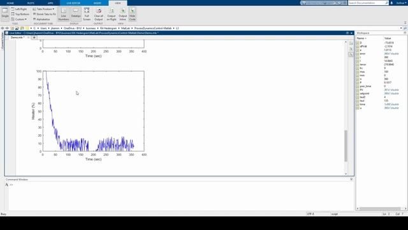The width and height of the screenshot is (408, 230).
Task: Click Hide Code in ribbon
Action: (x=132, y=14)
